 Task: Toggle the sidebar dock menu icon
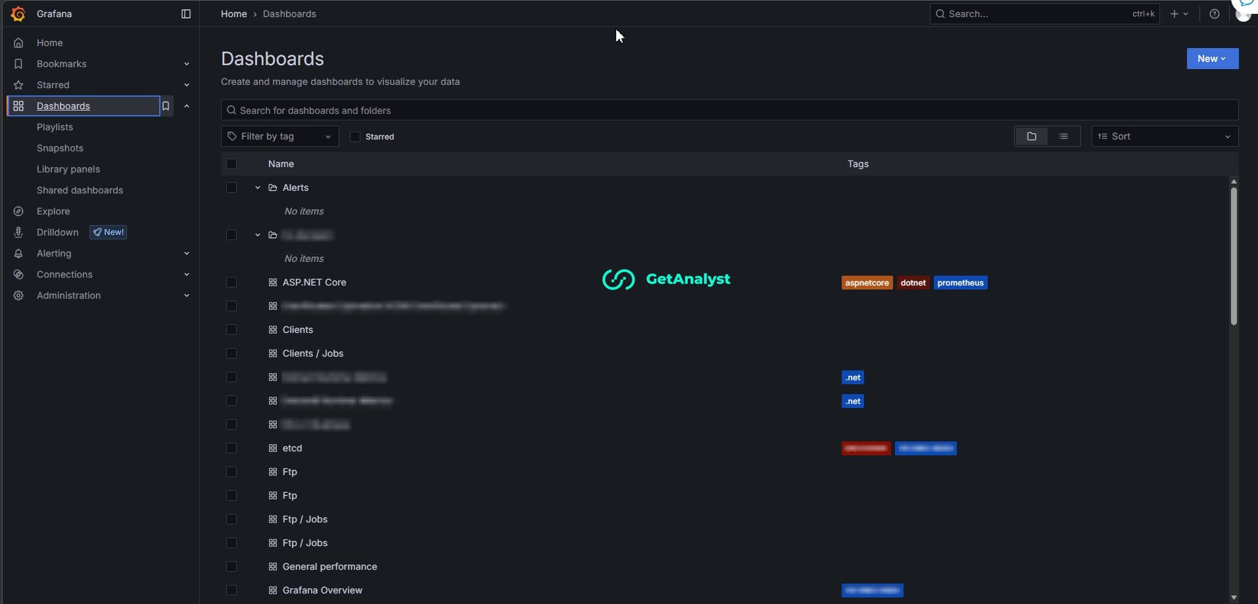pos(186,14)
